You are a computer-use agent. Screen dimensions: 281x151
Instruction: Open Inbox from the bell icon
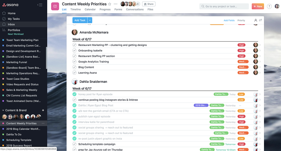4,24
